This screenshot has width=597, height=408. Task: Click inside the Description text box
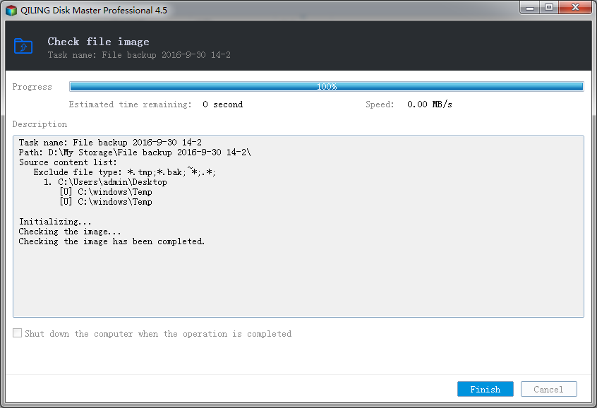298,227
